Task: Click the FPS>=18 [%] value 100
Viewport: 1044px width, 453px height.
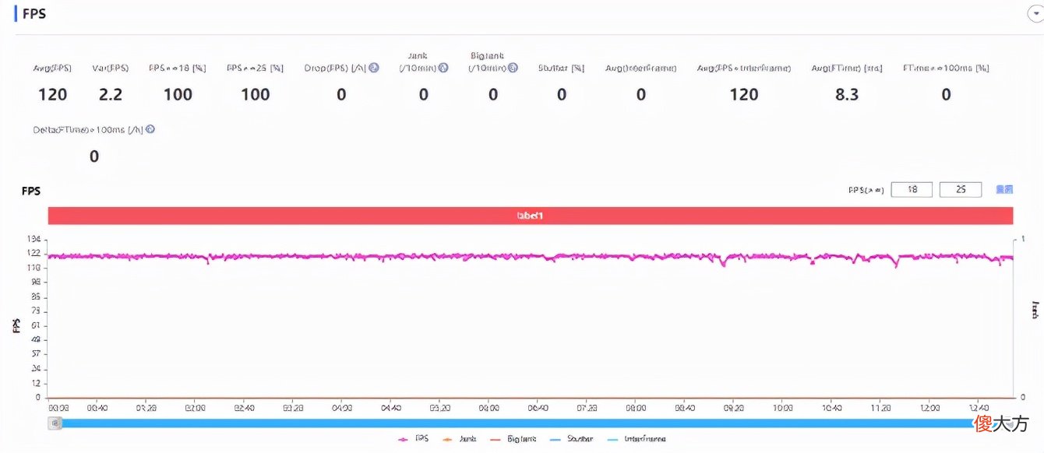Action: pyautogui.click(x=178, y=94)
